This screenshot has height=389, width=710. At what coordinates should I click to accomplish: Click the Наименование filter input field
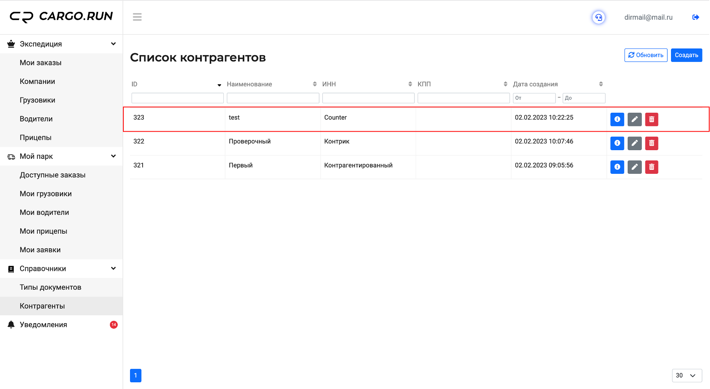(273, 98)
